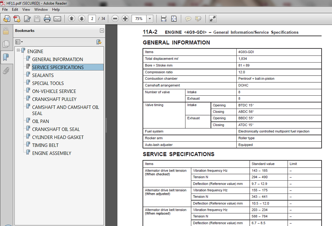332x226 pixels.
Task: Open the View menu
Action: 26,9
